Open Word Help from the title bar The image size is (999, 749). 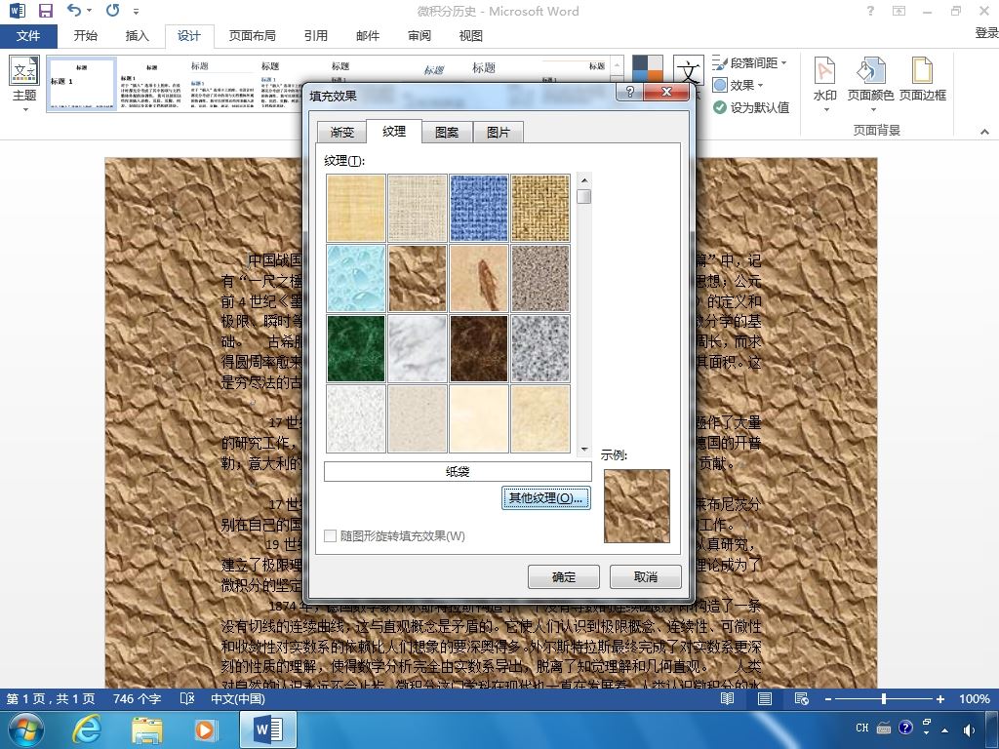point(870,11)
